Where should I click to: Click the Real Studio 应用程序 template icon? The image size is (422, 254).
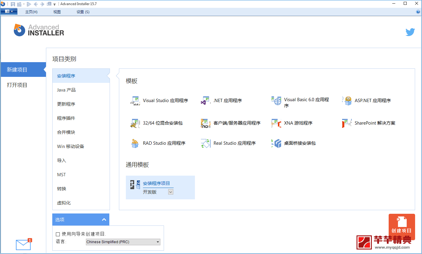pos(205,144)
